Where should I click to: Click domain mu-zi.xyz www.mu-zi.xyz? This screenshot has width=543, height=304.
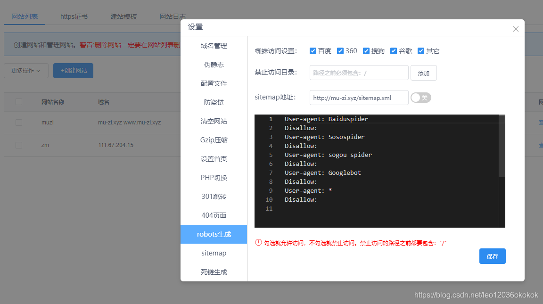click(130, 123)
